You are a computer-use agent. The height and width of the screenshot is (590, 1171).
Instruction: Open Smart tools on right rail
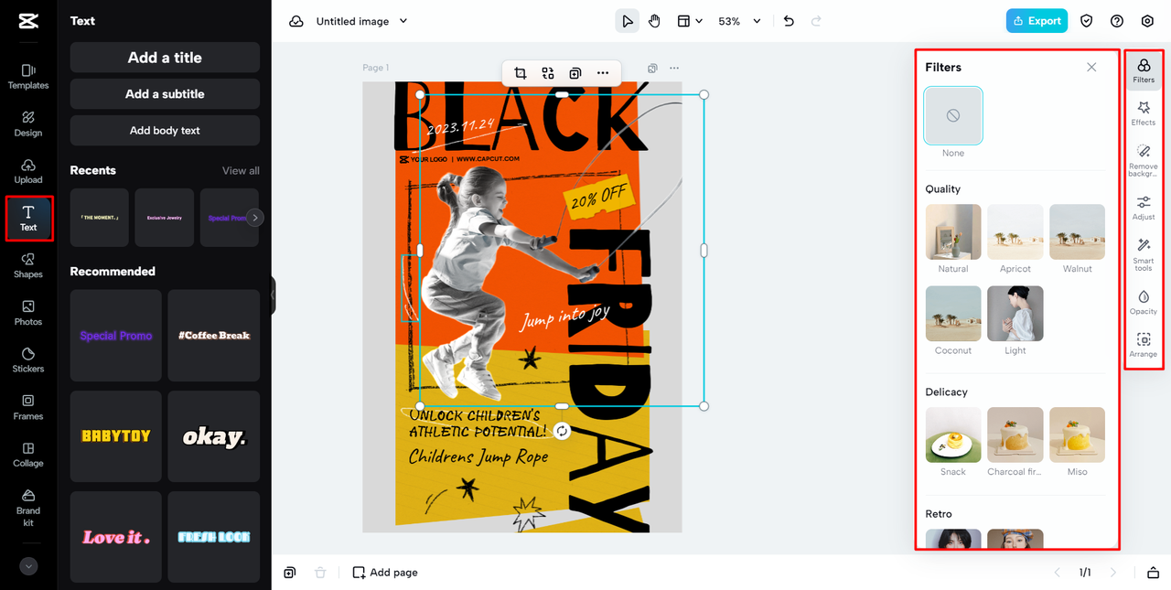[1144, 254]
